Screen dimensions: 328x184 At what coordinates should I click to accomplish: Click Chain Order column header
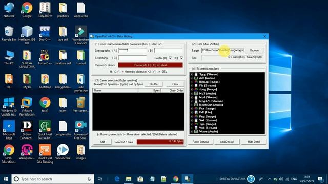click(173, 91)
